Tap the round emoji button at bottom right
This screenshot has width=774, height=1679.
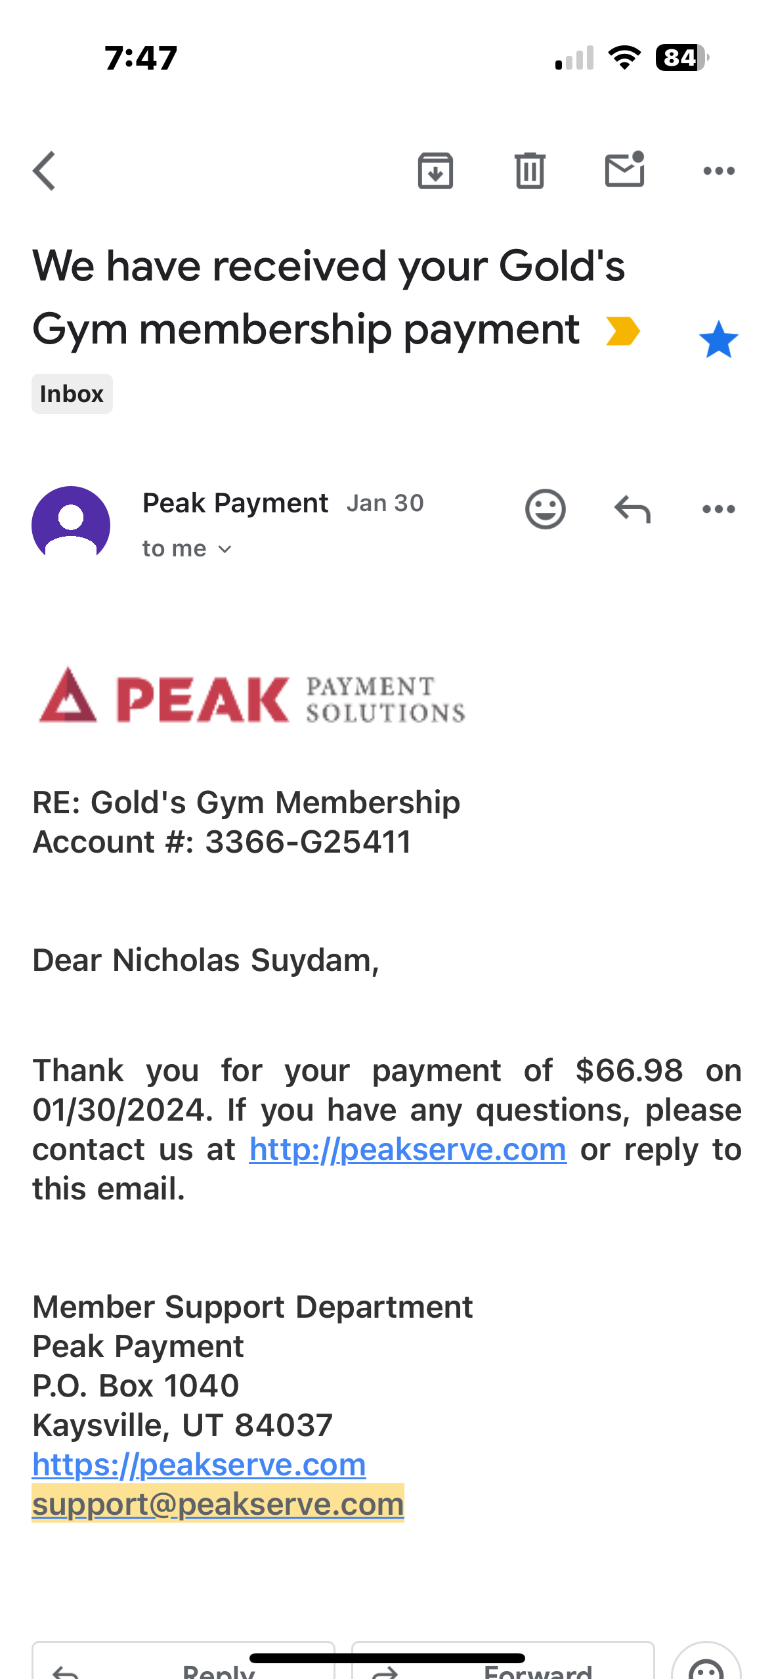click(706, 1662)
